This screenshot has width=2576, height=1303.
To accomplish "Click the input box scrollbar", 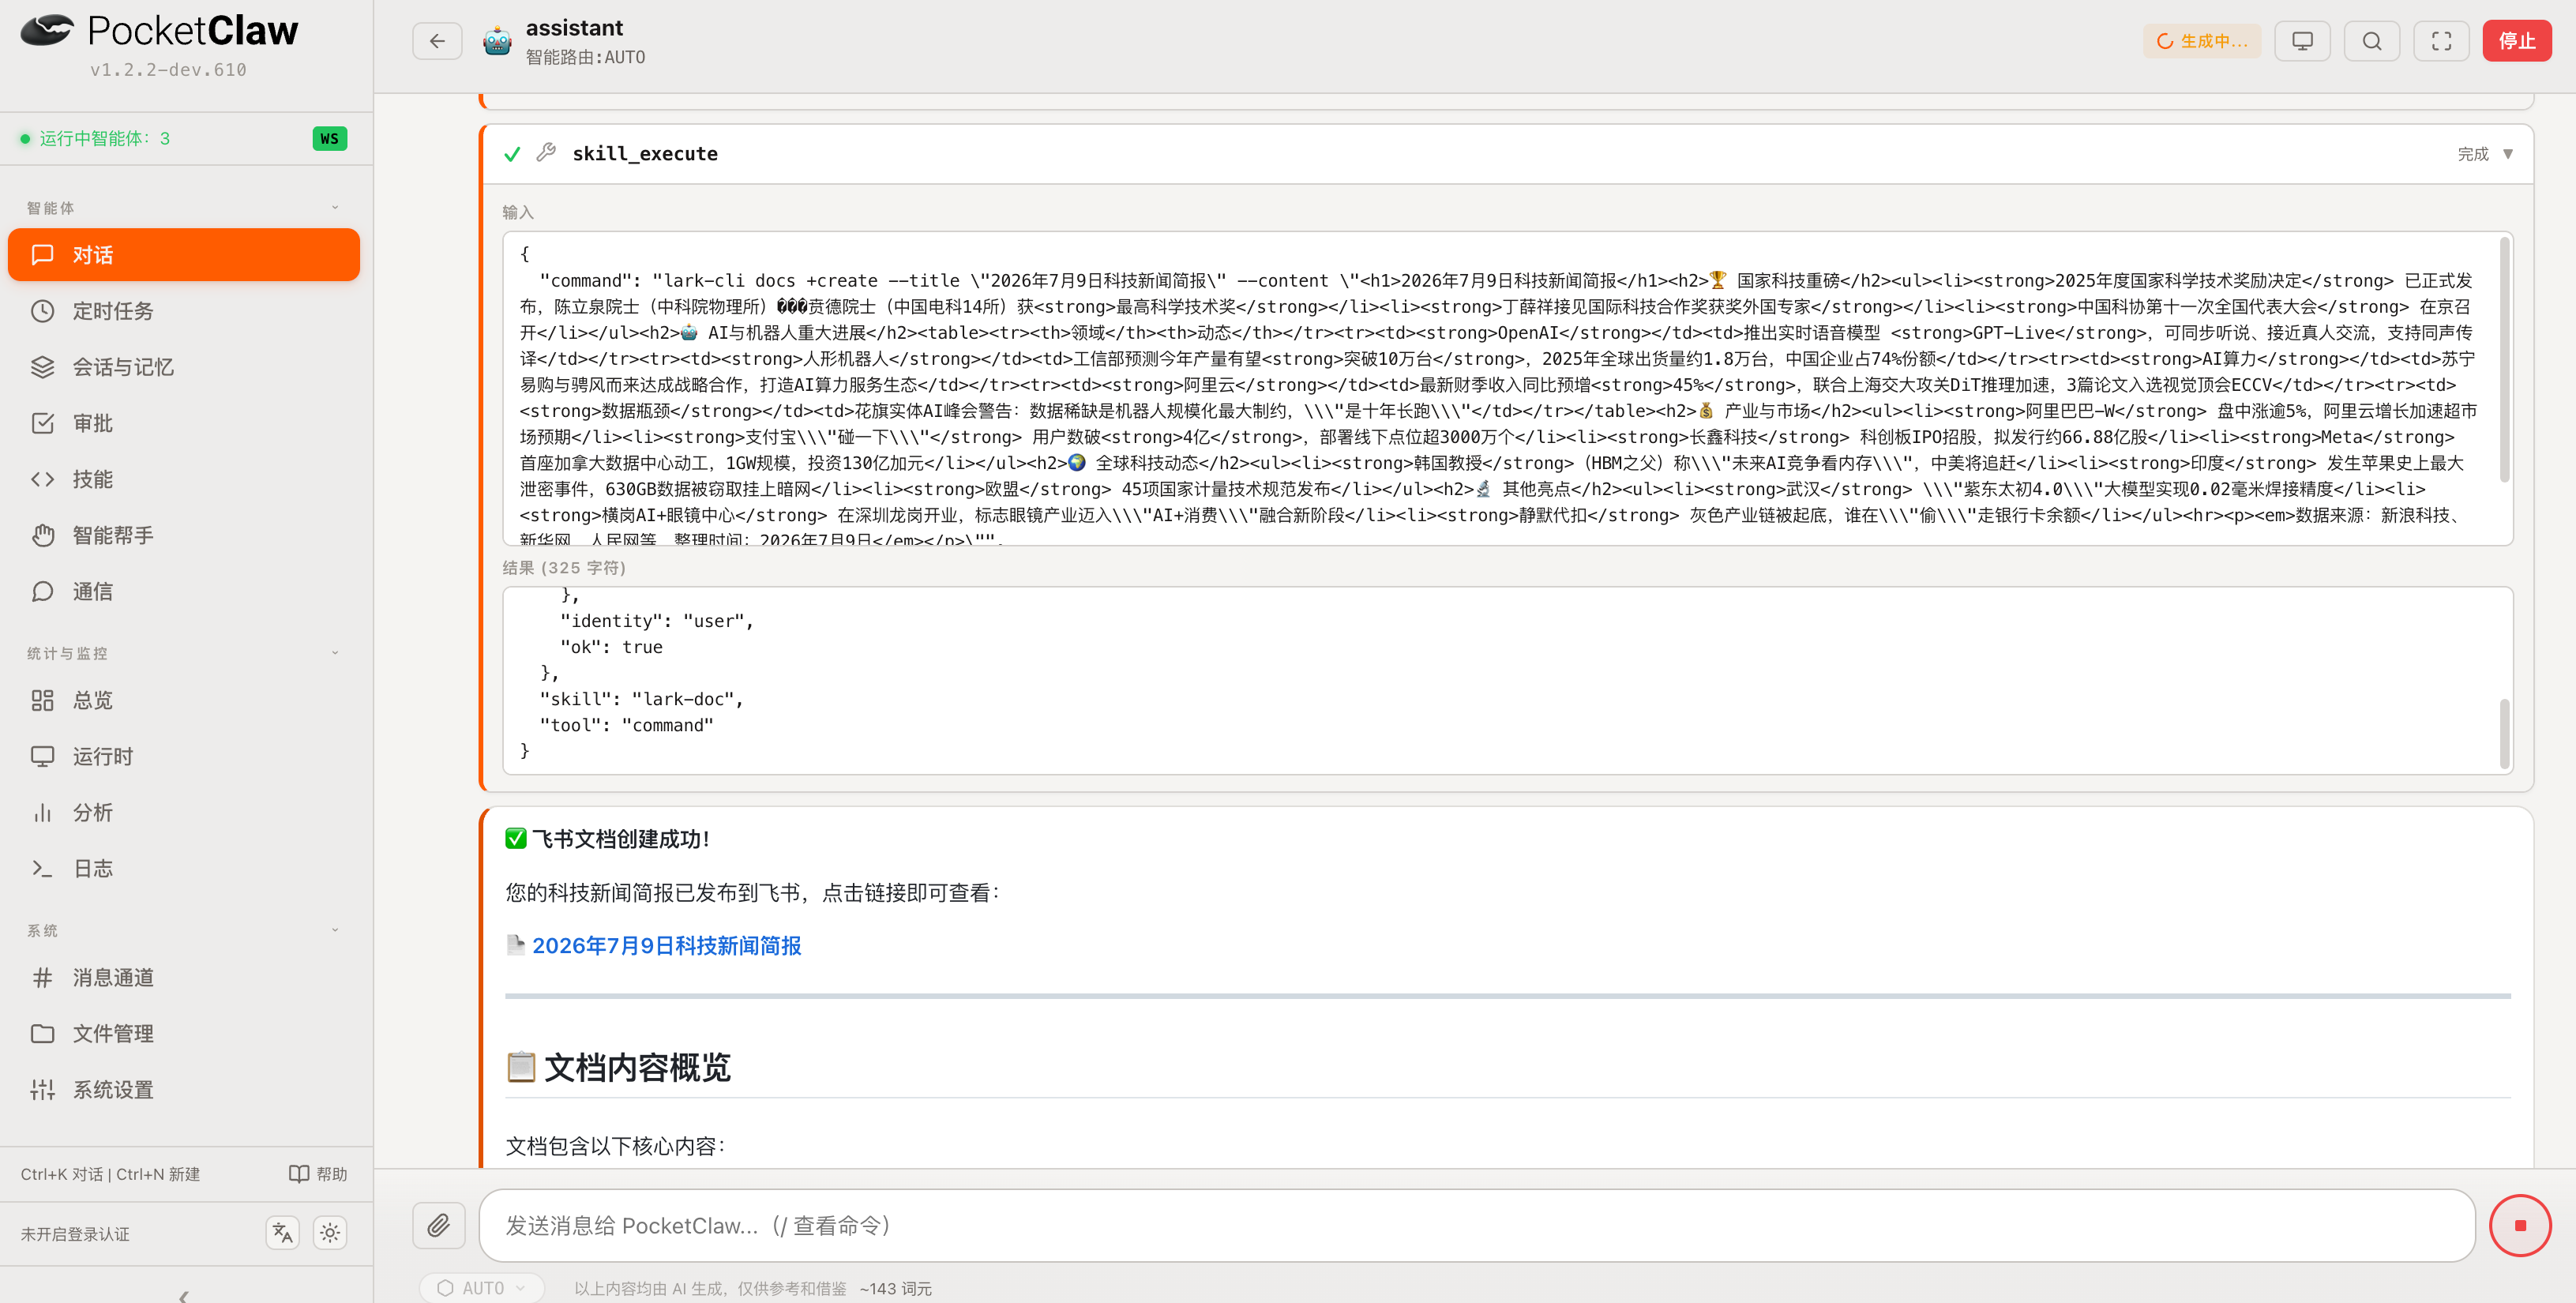I will click(x=2504, y=359).
